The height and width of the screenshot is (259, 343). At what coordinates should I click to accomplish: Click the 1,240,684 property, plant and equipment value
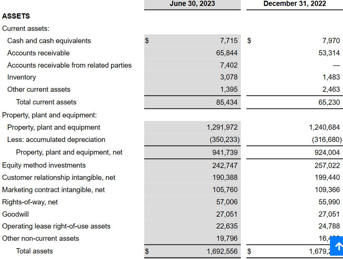point(324,127)
